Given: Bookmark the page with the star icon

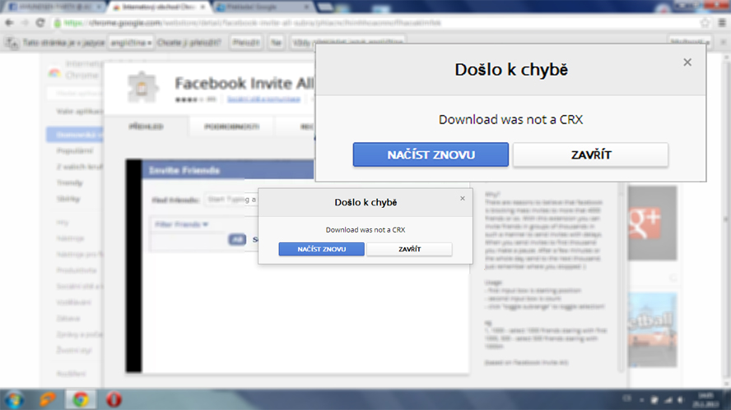Looking at the screenshot, I should pos(705,23).
